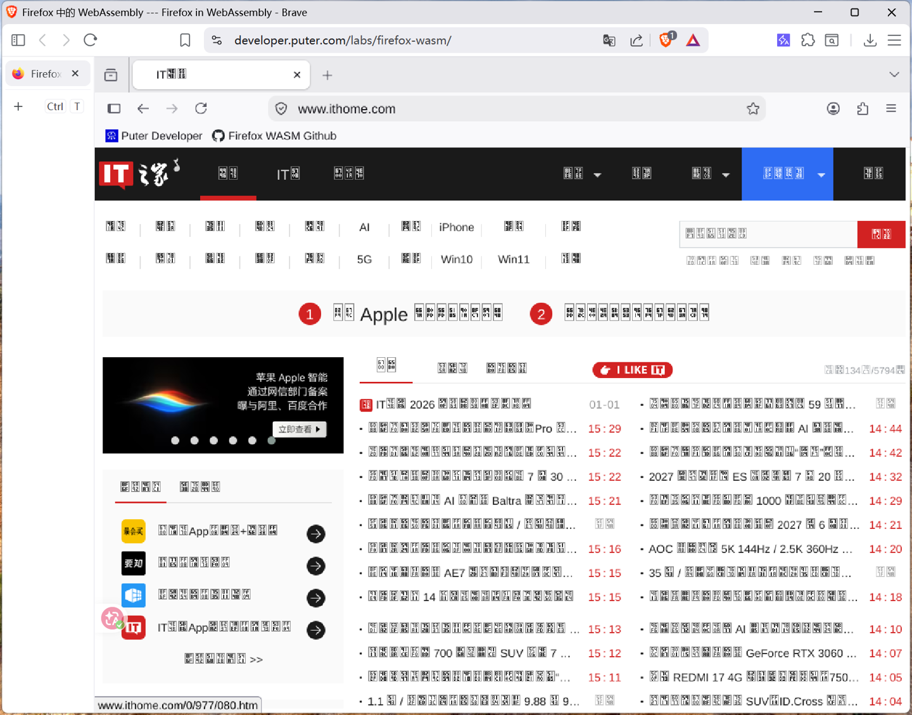Click the I LIKE IT button

tap(632, 370)
